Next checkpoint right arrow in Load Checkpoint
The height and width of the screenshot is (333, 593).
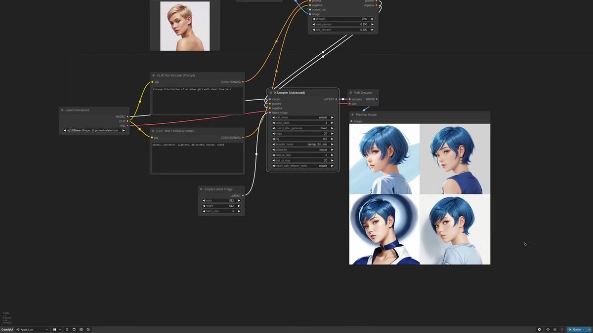pos(124,130)
